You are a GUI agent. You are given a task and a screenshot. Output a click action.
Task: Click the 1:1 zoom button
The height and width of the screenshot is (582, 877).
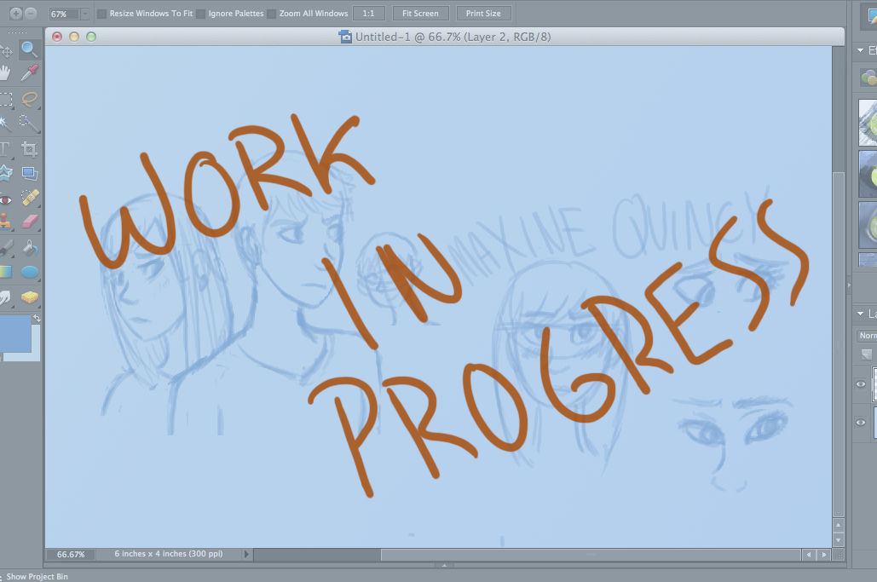coord(368,14)
